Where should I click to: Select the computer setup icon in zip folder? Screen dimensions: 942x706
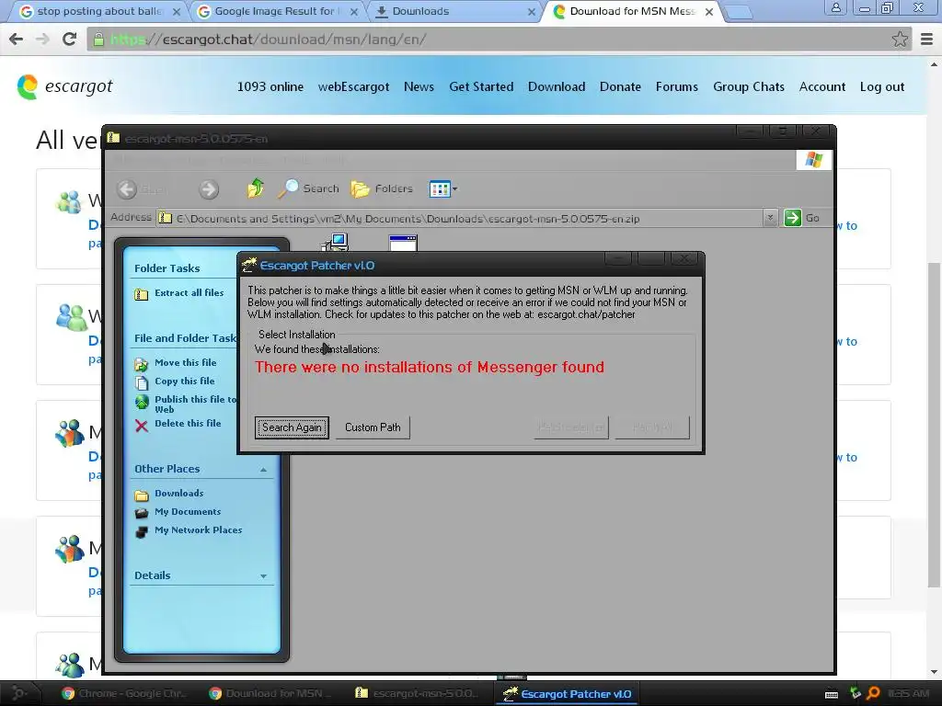[335, 242]
